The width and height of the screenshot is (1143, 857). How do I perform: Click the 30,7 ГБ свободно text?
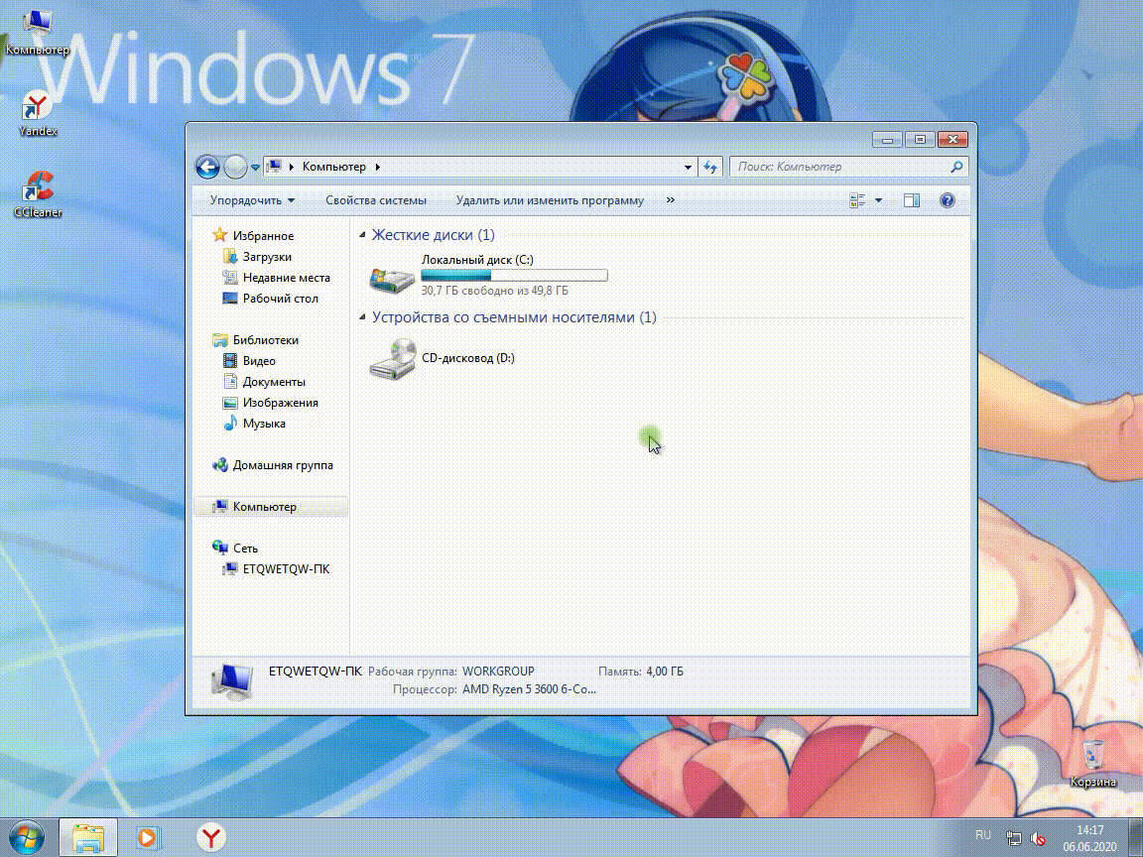494,291
